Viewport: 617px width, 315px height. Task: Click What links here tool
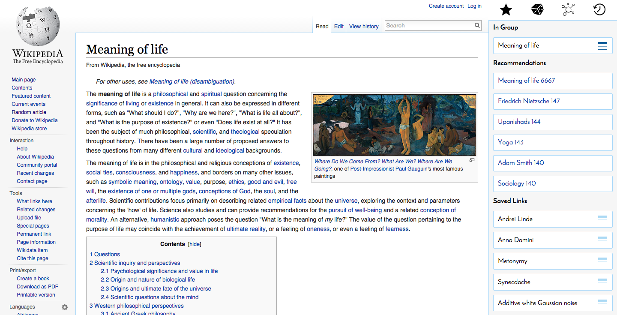point(34,201)
